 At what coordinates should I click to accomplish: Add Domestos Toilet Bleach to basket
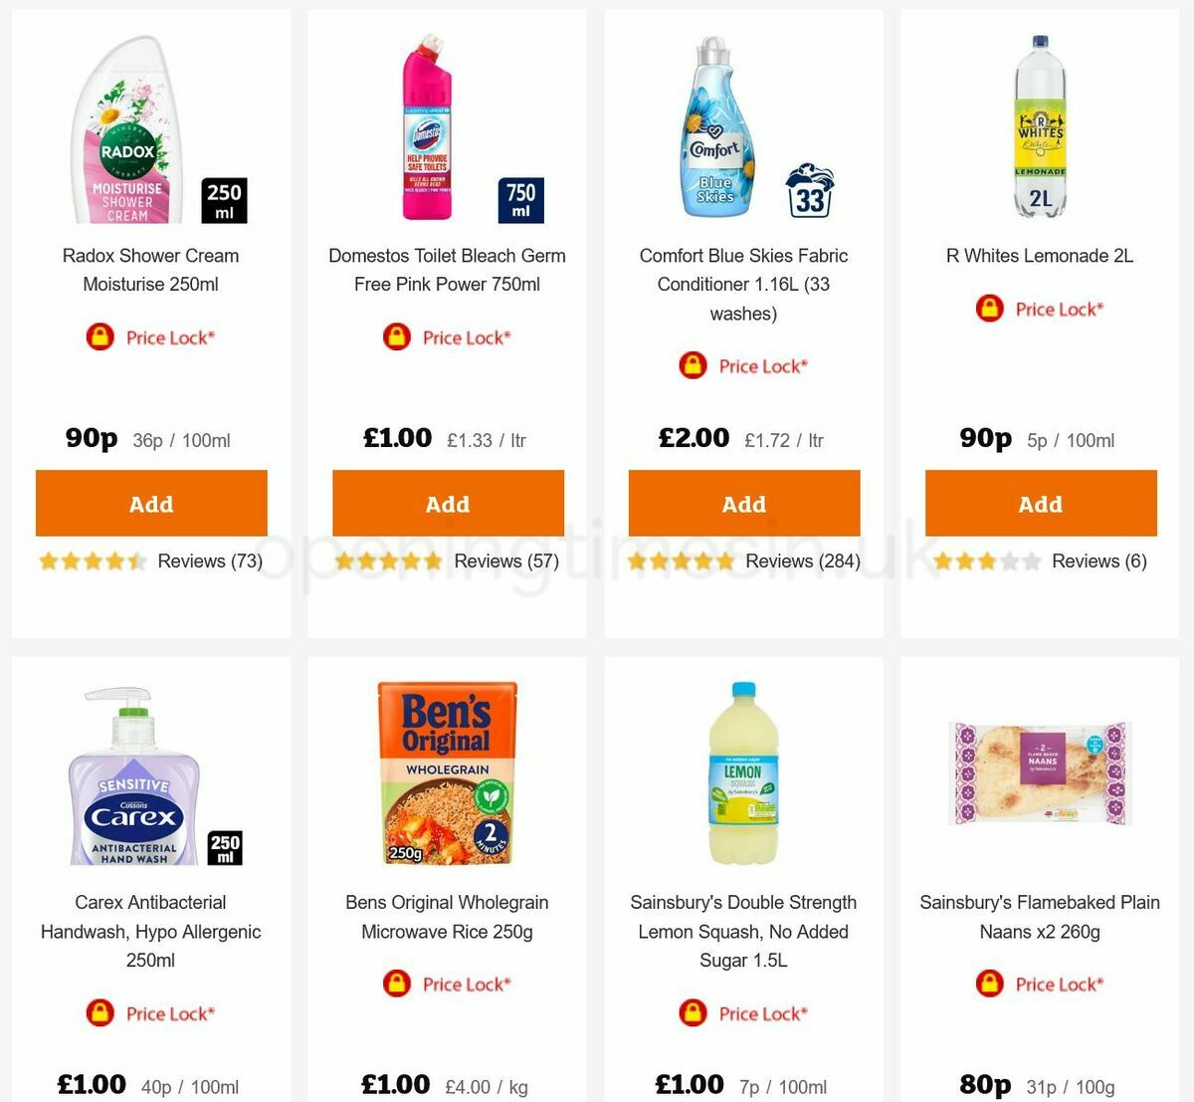point(447,504)
